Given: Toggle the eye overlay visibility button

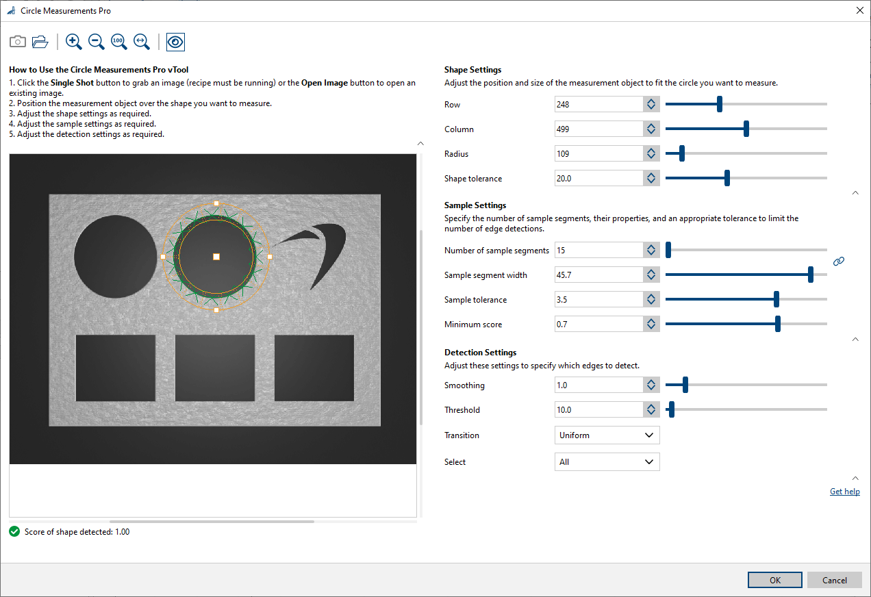Looking at the screenshot, I should [x=175, y=42].
